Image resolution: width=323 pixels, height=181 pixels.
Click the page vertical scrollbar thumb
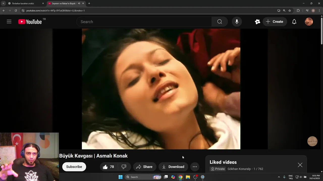pyautogui.click(x=321, y=31)
